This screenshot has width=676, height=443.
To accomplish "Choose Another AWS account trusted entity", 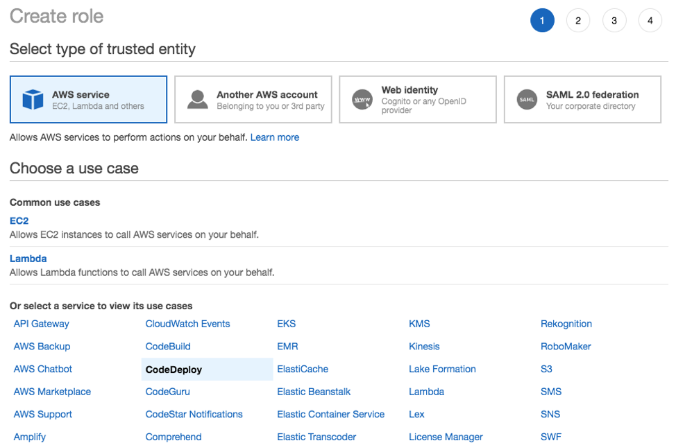I will click(x=253, y=99).
